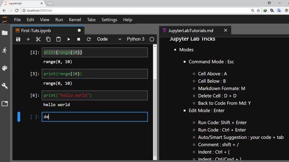Click the text 'Command Mode : Esc'
The height and width of the screenshot is (162, 289).
coord(211,62)
